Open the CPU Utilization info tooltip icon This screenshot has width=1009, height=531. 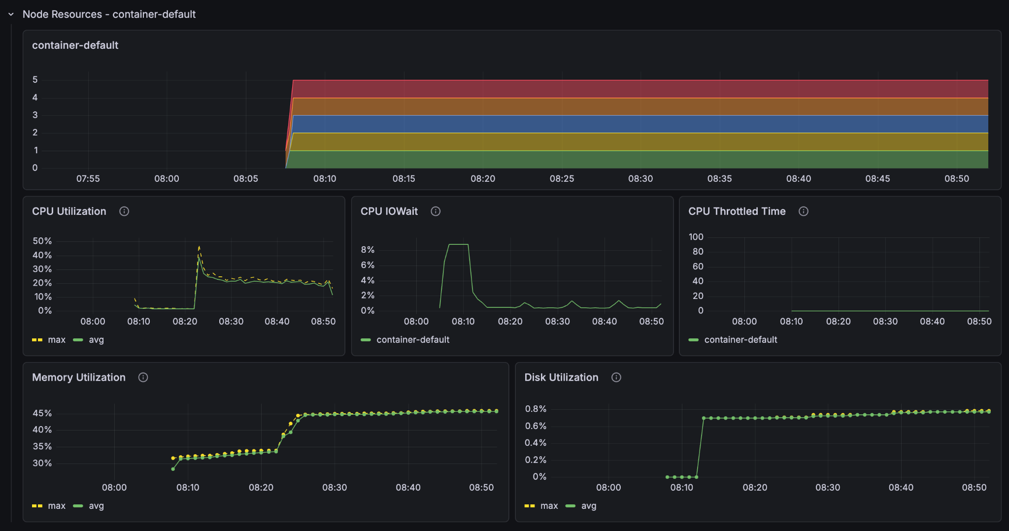[124, 211]
